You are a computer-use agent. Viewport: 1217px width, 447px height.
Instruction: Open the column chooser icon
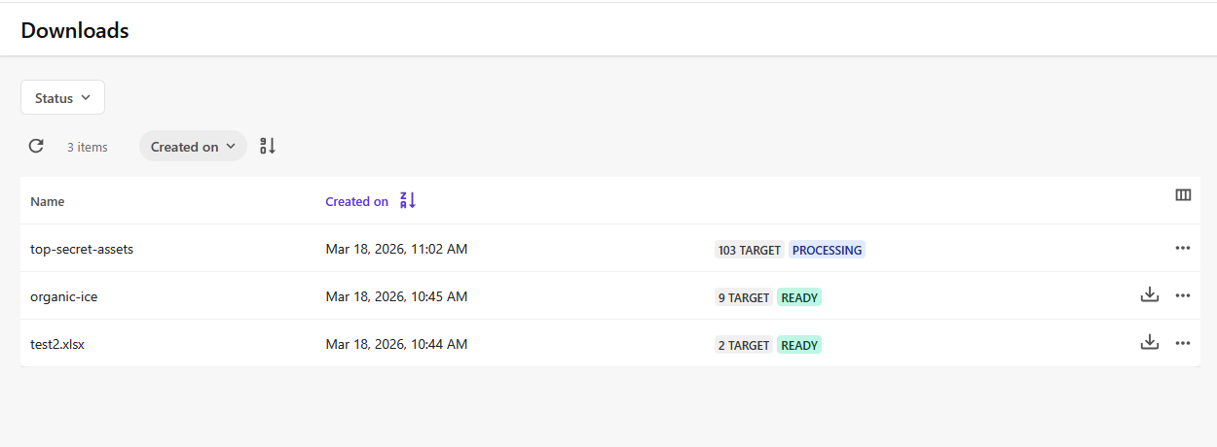1183,195
